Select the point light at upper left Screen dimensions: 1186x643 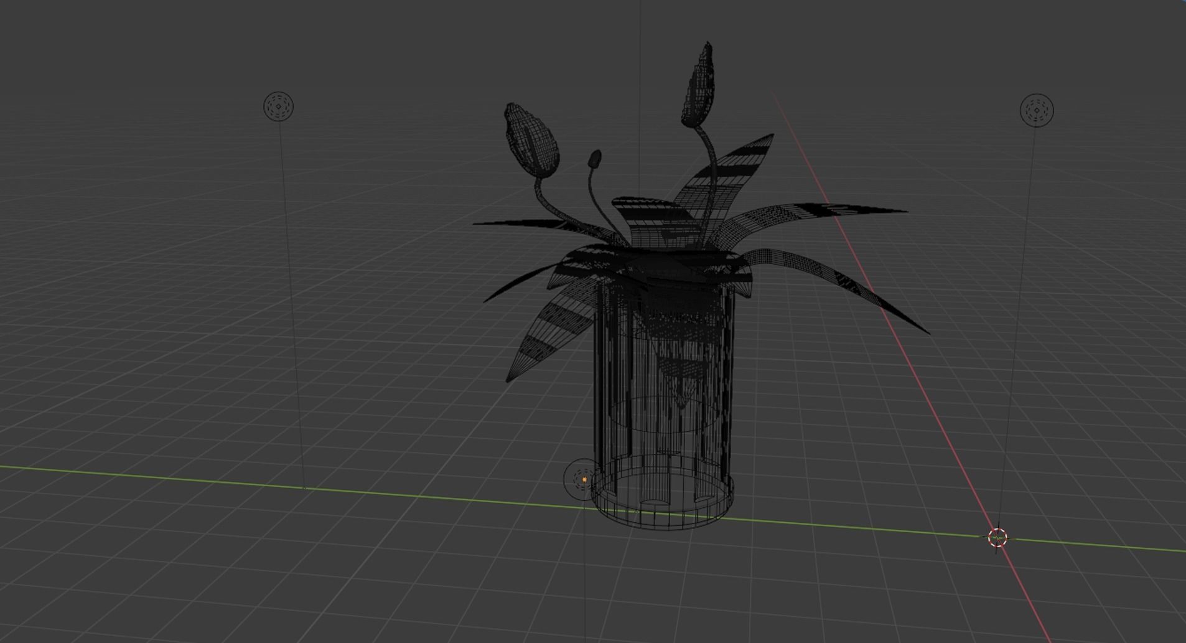tap(278, 106)
